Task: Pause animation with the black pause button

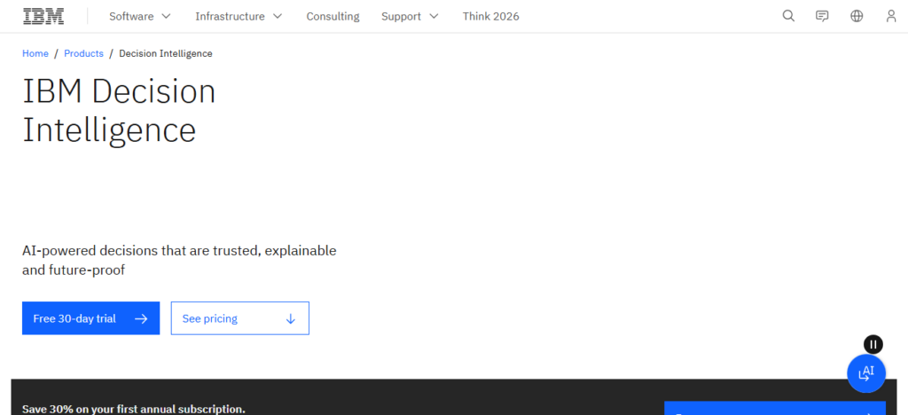Action: pos(873,345)
